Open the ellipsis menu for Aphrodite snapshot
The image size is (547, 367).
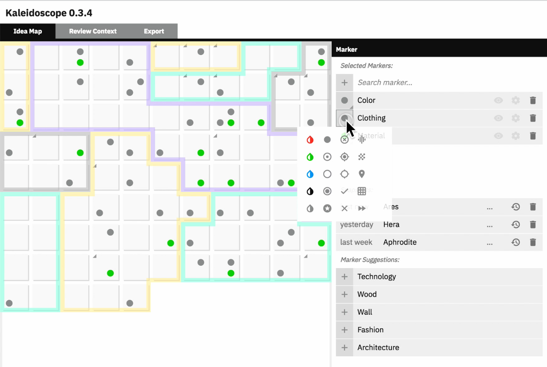(490, 243)
